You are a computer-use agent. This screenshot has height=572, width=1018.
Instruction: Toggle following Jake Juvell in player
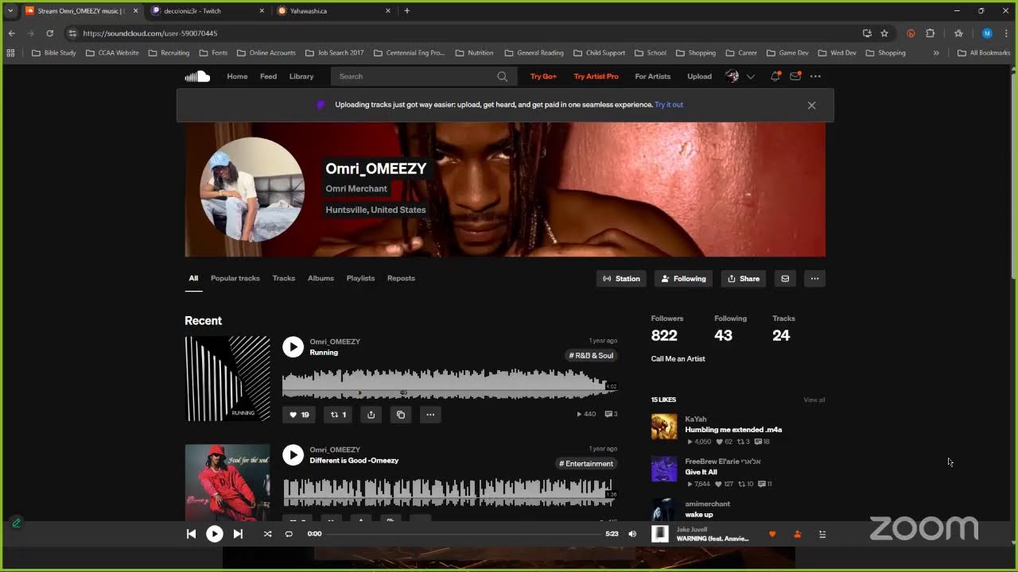point(797,534)
